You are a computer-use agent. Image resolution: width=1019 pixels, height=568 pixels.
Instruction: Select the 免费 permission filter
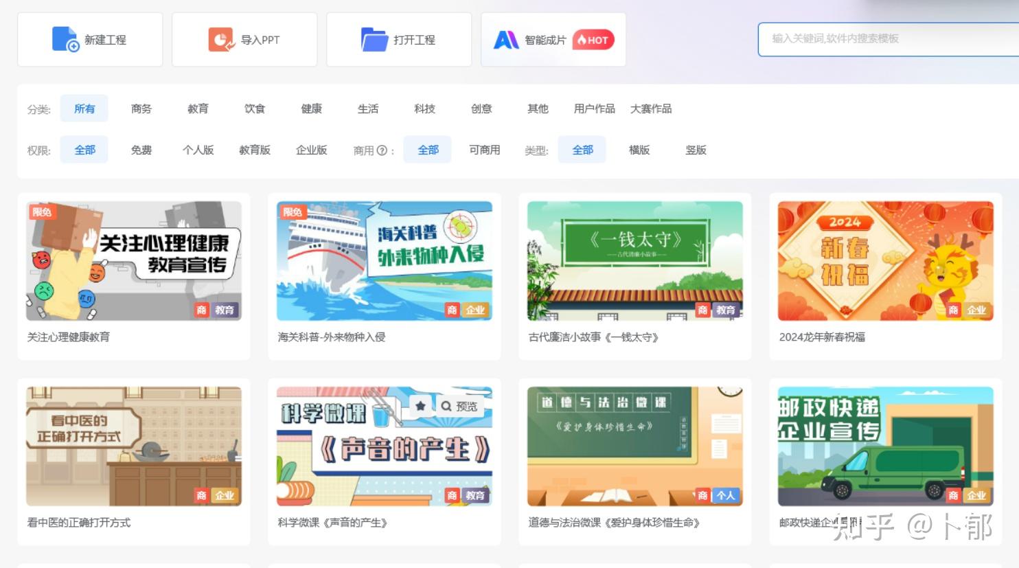[x=141, y=150]
